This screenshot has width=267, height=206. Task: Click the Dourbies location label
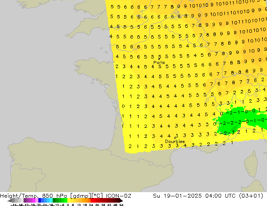point(175,141)
